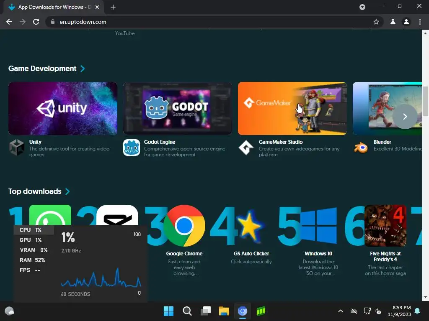Click the page vertical scrollbar thumb

(x=426, y=101)
